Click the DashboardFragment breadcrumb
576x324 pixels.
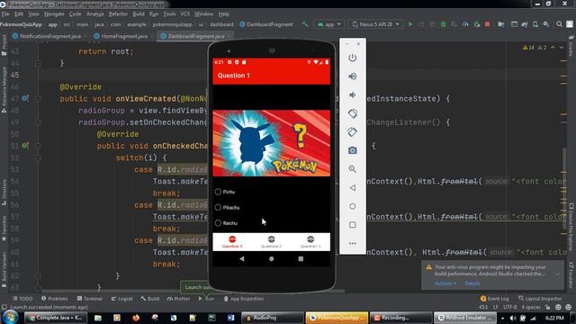[266, 24]
